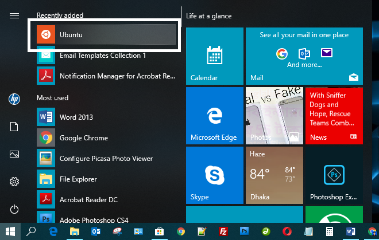Viewport: 379px width, 240px height.
Task: Open Opera browser from the taskbar
Action: (287, 231)
